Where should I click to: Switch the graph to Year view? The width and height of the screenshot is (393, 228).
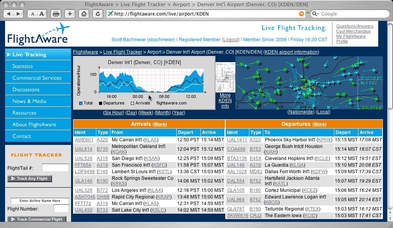pyautogui.click(x=179, y=113)
